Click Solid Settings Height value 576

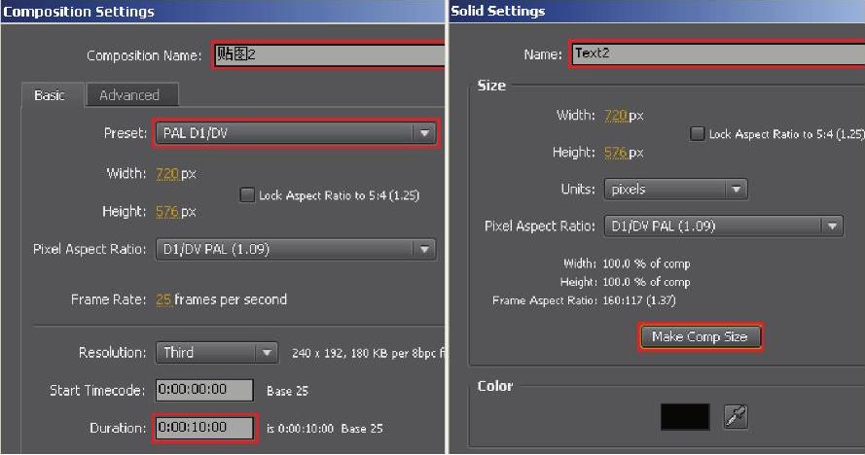pyautogui.click(x=616, y=153)
